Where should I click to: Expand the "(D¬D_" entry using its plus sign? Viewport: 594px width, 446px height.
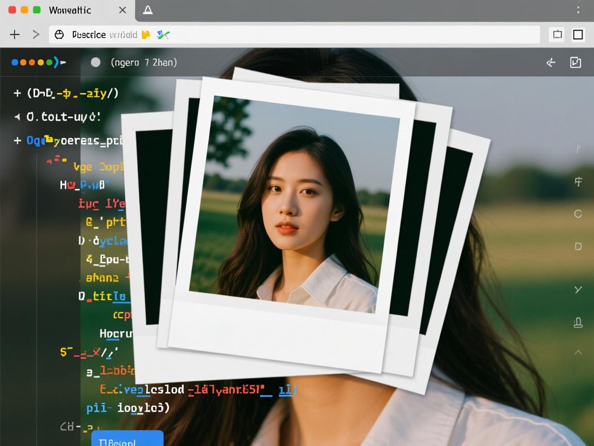(x=17, y=93)
